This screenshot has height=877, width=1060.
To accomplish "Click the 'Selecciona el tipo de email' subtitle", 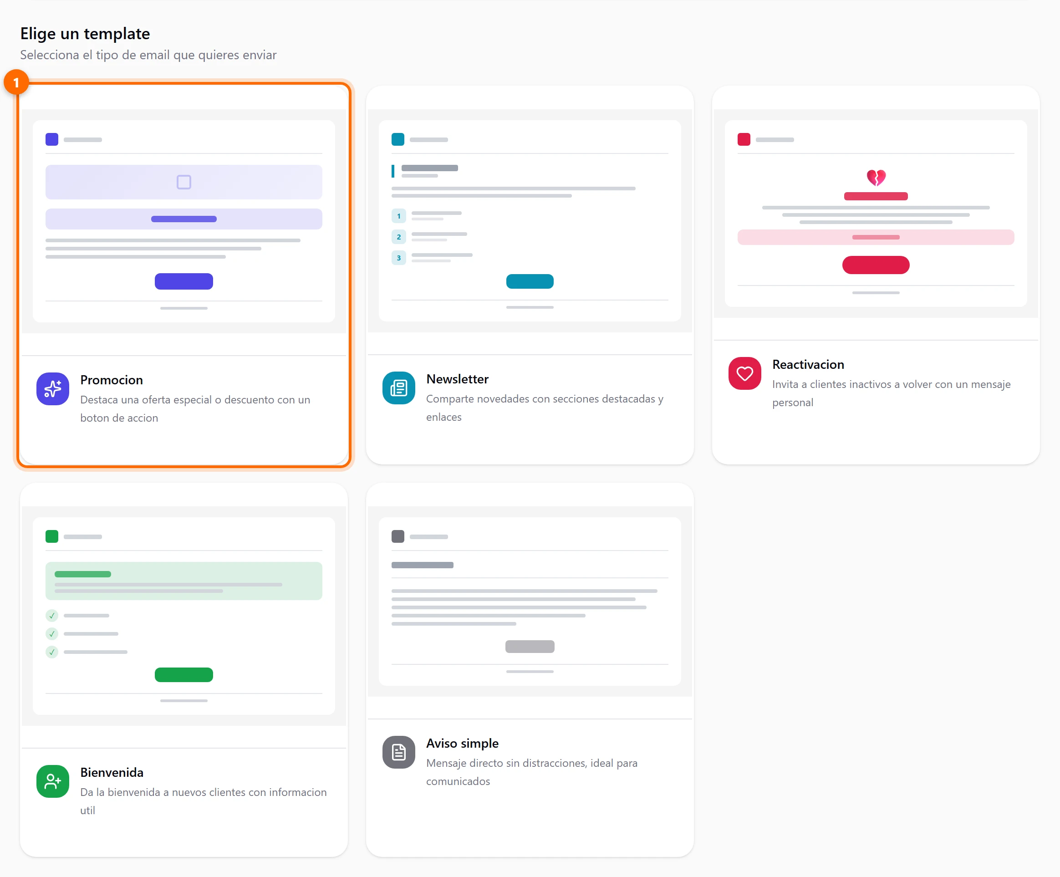I will 148,55.
